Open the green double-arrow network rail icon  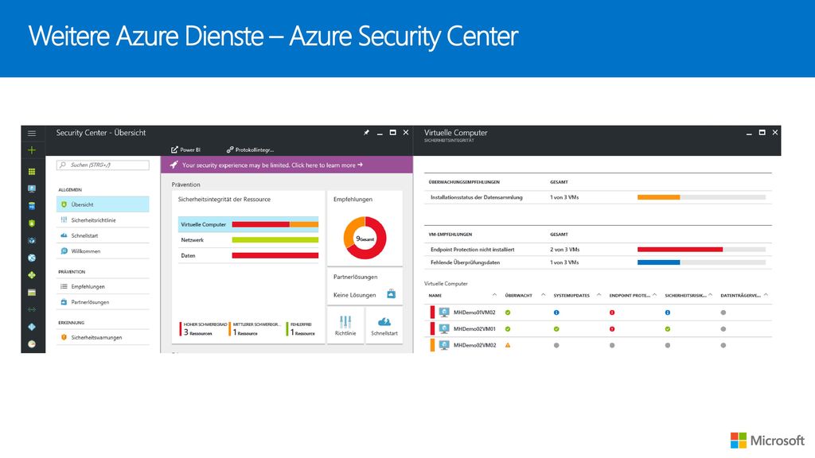[32, 309]
